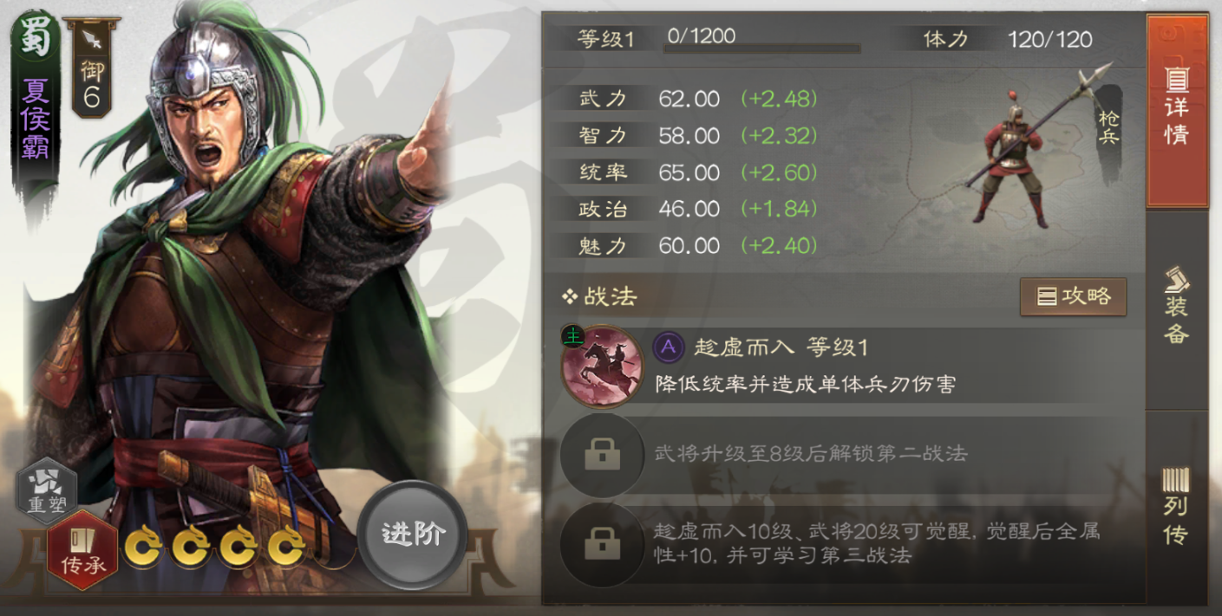This screenshot has height=616, width=1222.
Task: Click the 进阶 advance button
Action: pyautogui.click(x=413, y=533)
